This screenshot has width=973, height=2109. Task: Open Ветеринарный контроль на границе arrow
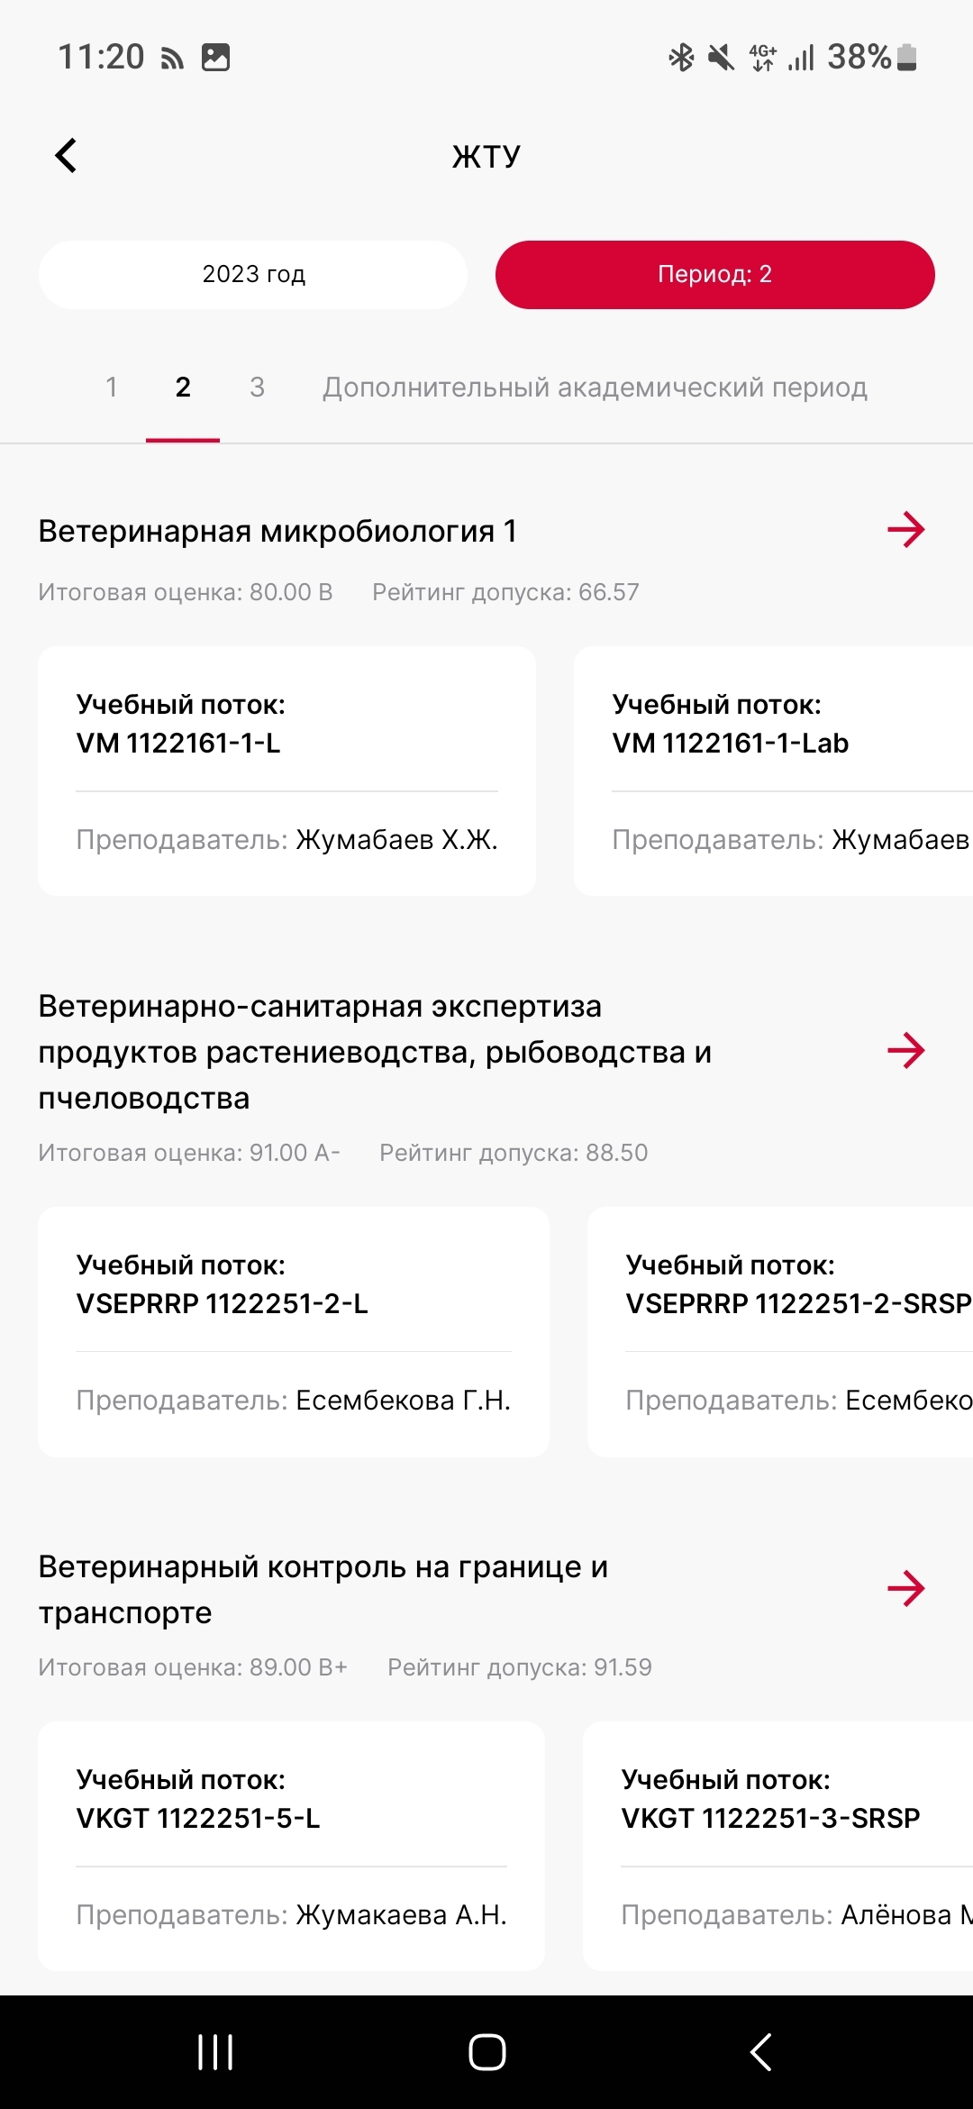pos(905,1588)
